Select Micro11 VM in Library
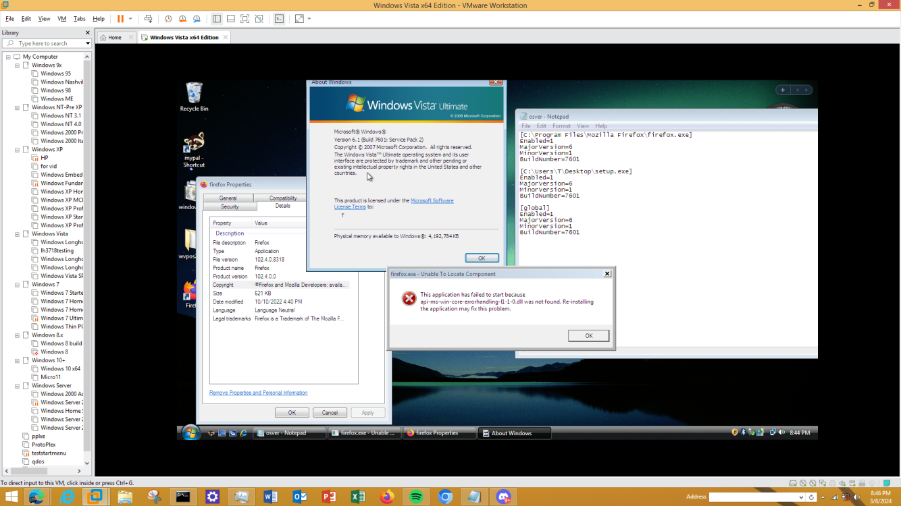Screen dimensions: 901x506 pyautogui.click(x=51, y=377)
